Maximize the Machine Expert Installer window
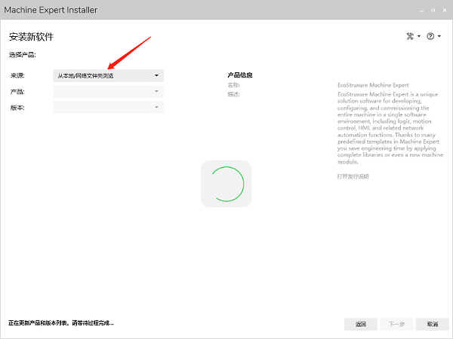This screenshot has height=339, width=453. [433, 10]
